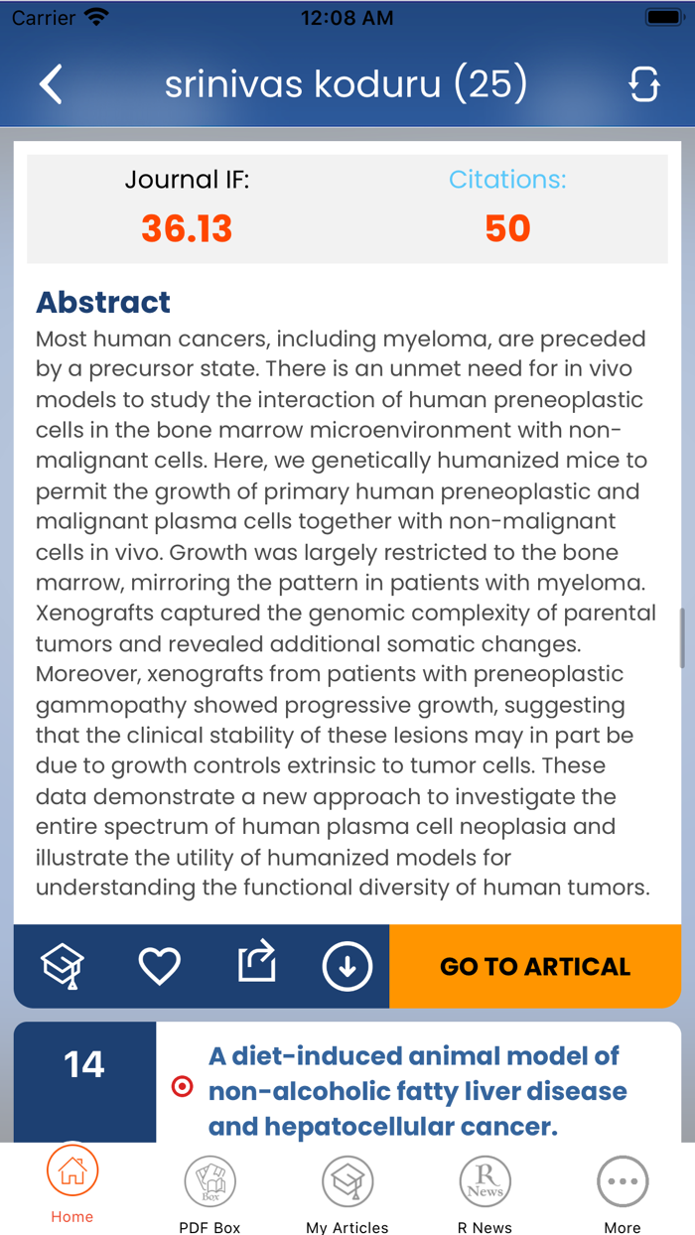Refresh the publication list
695x1235 pixels.
pyautogui.click(x=644, y=83)
